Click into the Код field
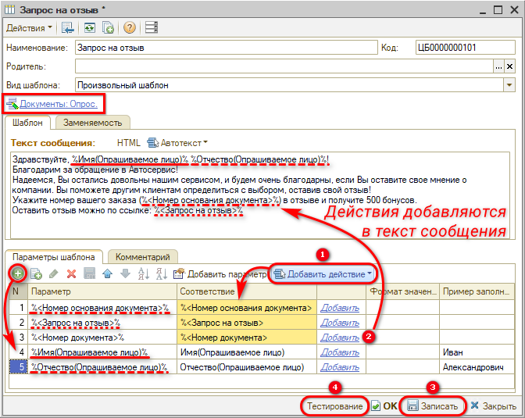525x418 pixels. click(x=465, y=48)
